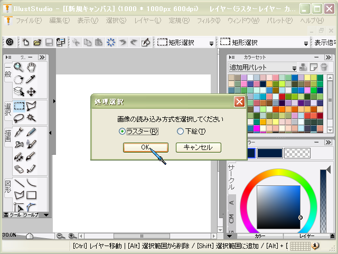338x254 pixels.
Task: Open the レイヤー(L) menu
Action: tap(148, 21)
